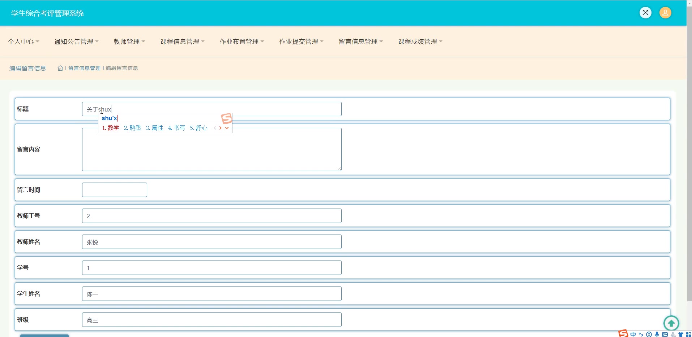Open the user avatar icon in the header

665,13
